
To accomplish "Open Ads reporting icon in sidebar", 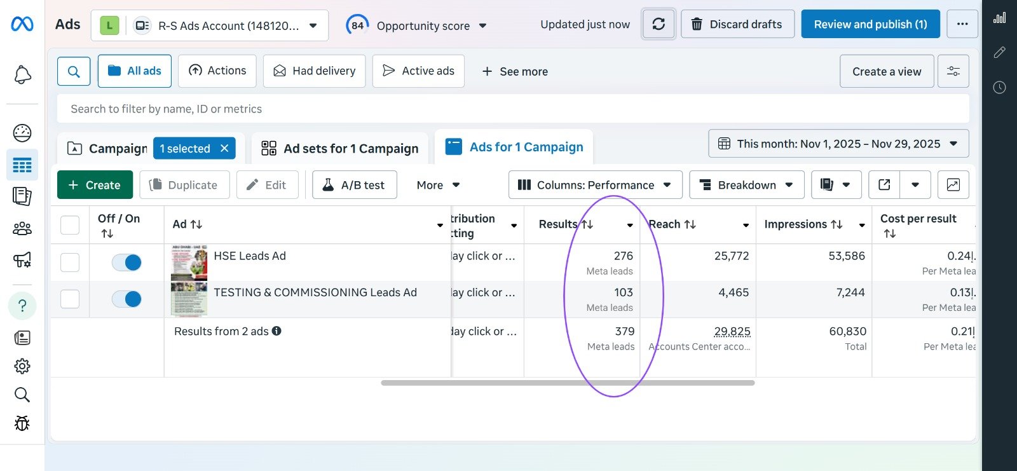I will point(22,196).
